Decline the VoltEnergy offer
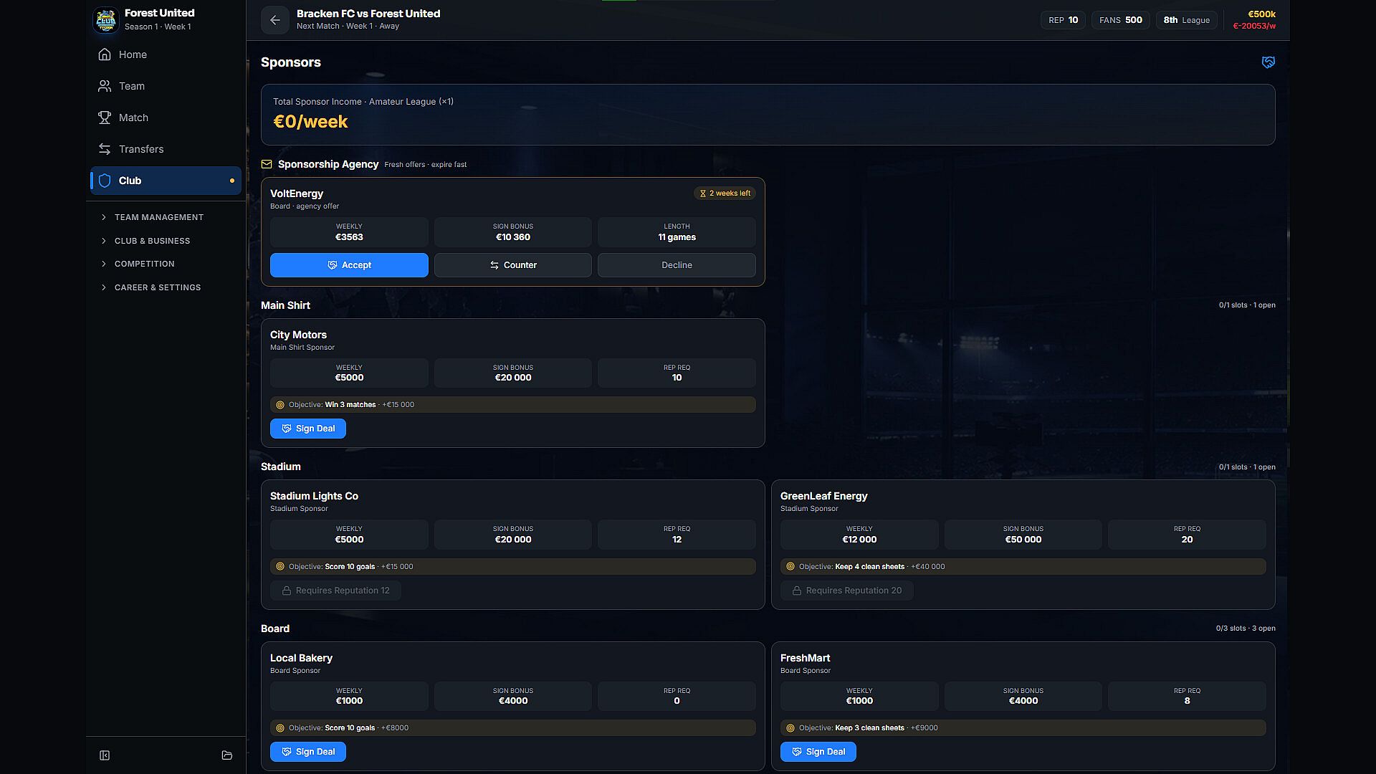The width and height of the screenshot is (1376, 774). 677,265
